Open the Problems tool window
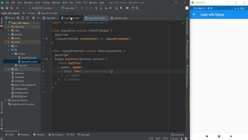 pyautogui.click(x=24, y=135)
